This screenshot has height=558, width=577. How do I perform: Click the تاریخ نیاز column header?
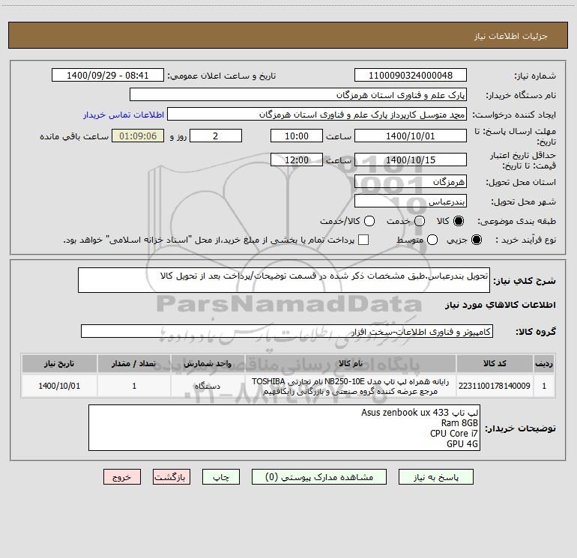click(x=59, y=364)
